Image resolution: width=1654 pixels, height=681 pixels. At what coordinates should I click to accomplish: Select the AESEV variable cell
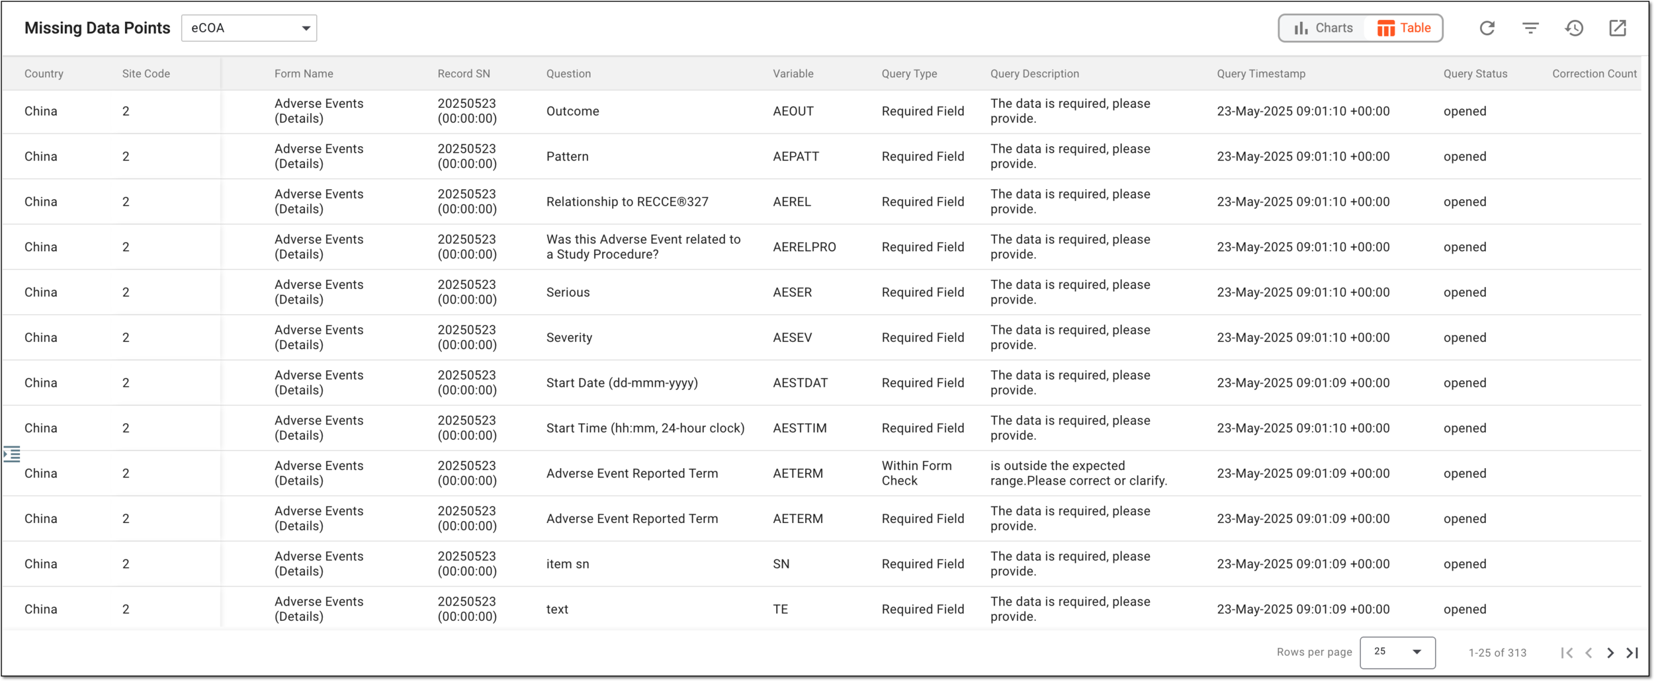coord(792,338)
